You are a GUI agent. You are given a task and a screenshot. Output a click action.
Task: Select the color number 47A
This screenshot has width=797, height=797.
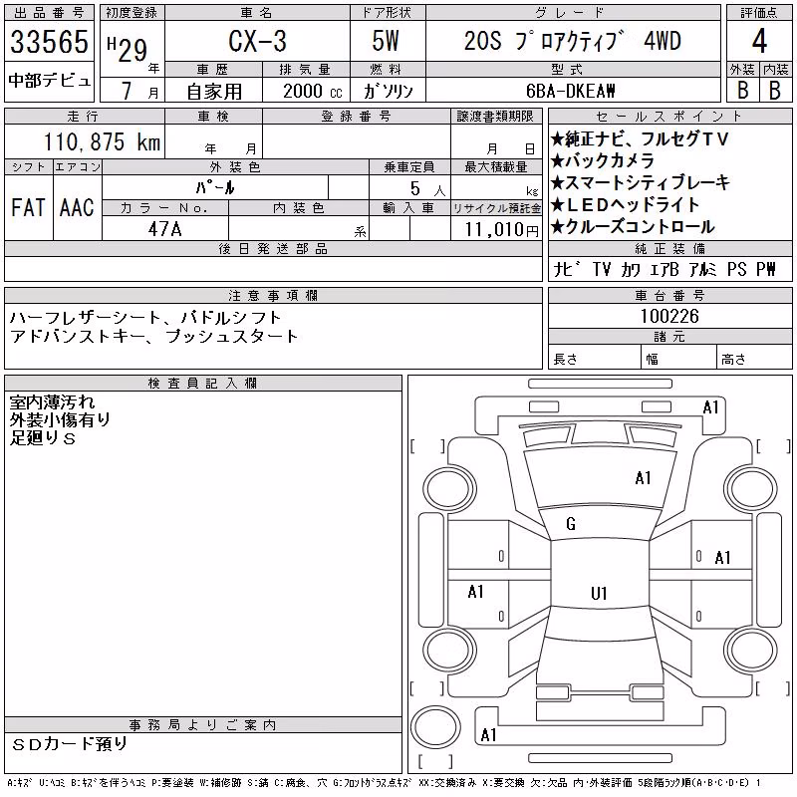click(x=164, y=229)
